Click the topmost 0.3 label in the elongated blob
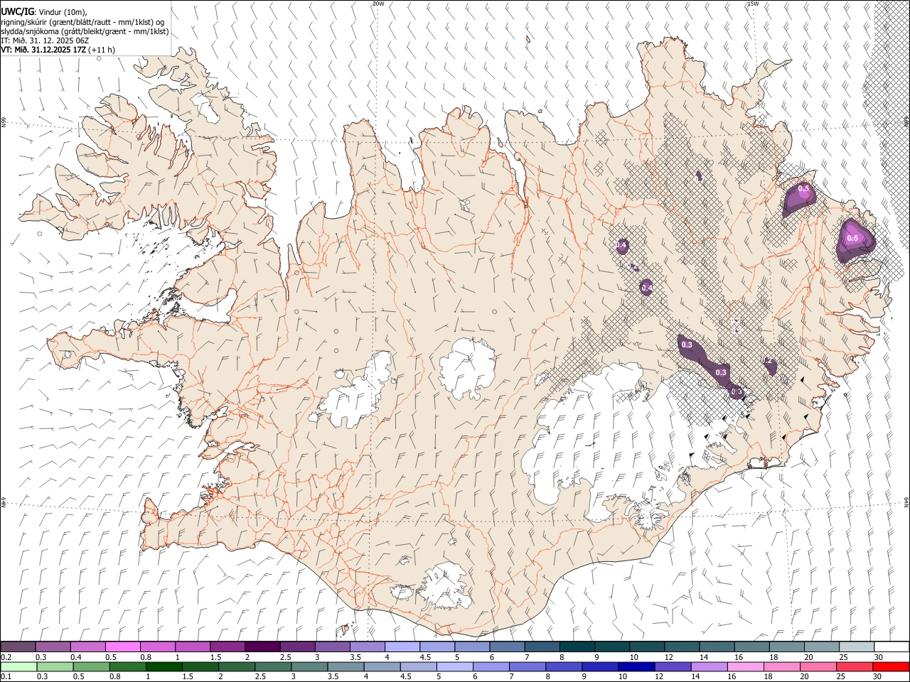 (x=687, y=345)
